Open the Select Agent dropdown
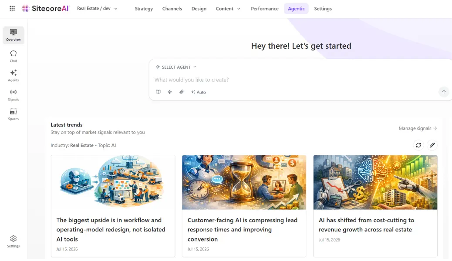452x261 pixels. coord(176,67)
